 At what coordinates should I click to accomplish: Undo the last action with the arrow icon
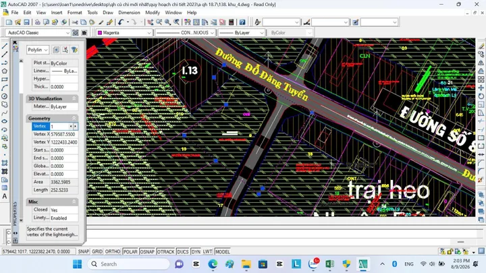pos(121,22)
